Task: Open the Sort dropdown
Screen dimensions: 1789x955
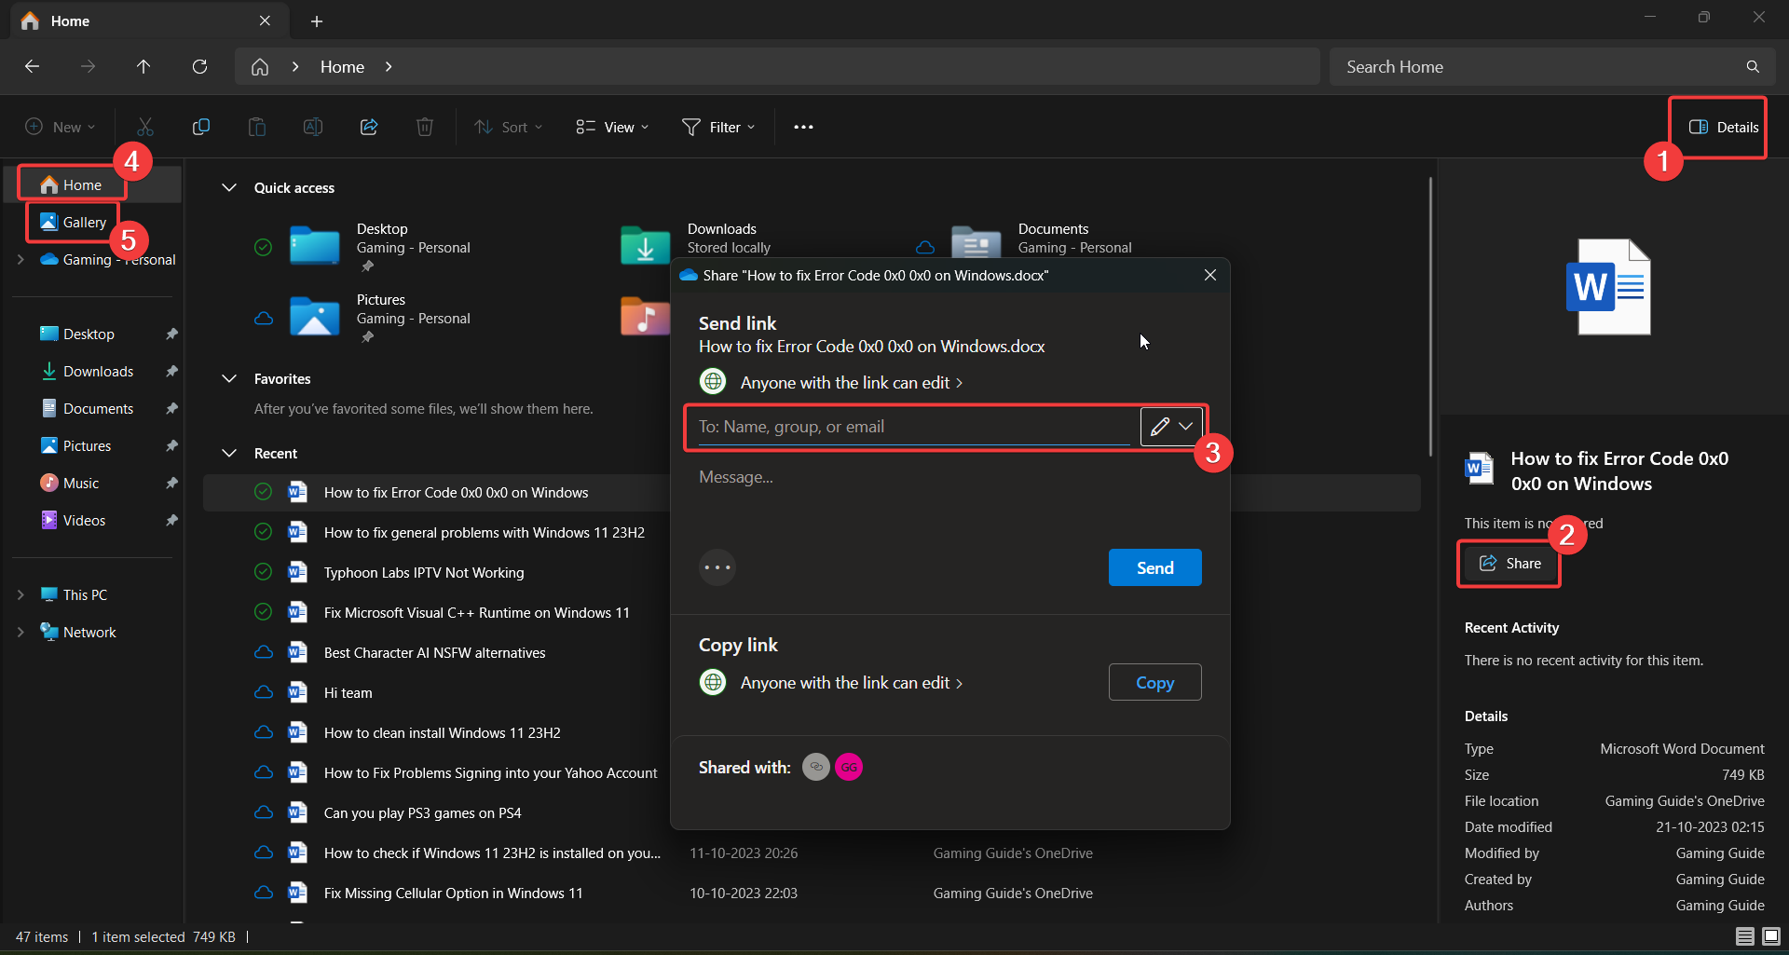Action: (x=508, y=127)
